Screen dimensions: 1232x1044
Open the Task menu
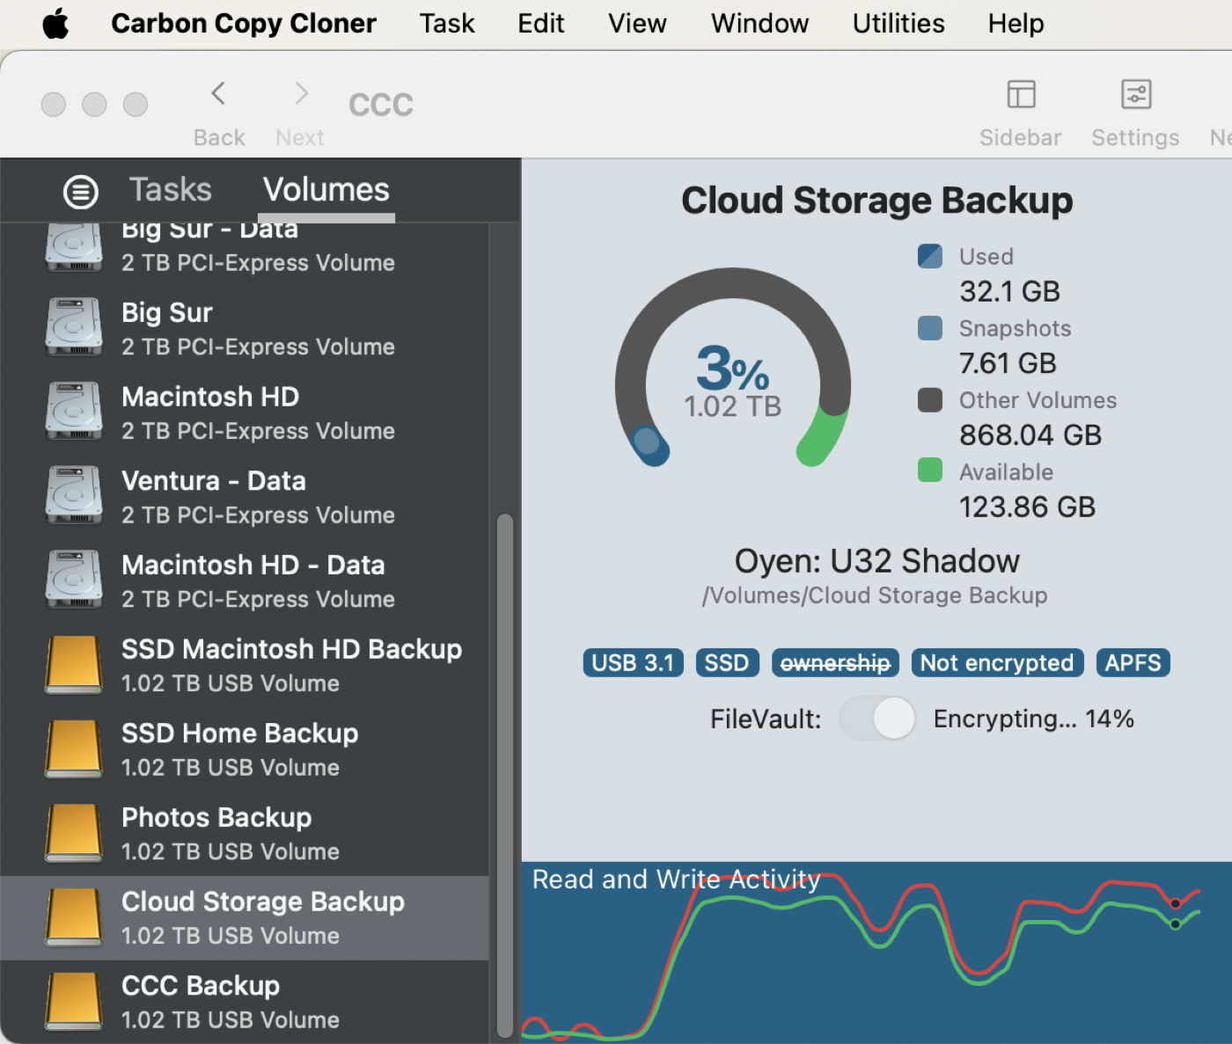447,23
